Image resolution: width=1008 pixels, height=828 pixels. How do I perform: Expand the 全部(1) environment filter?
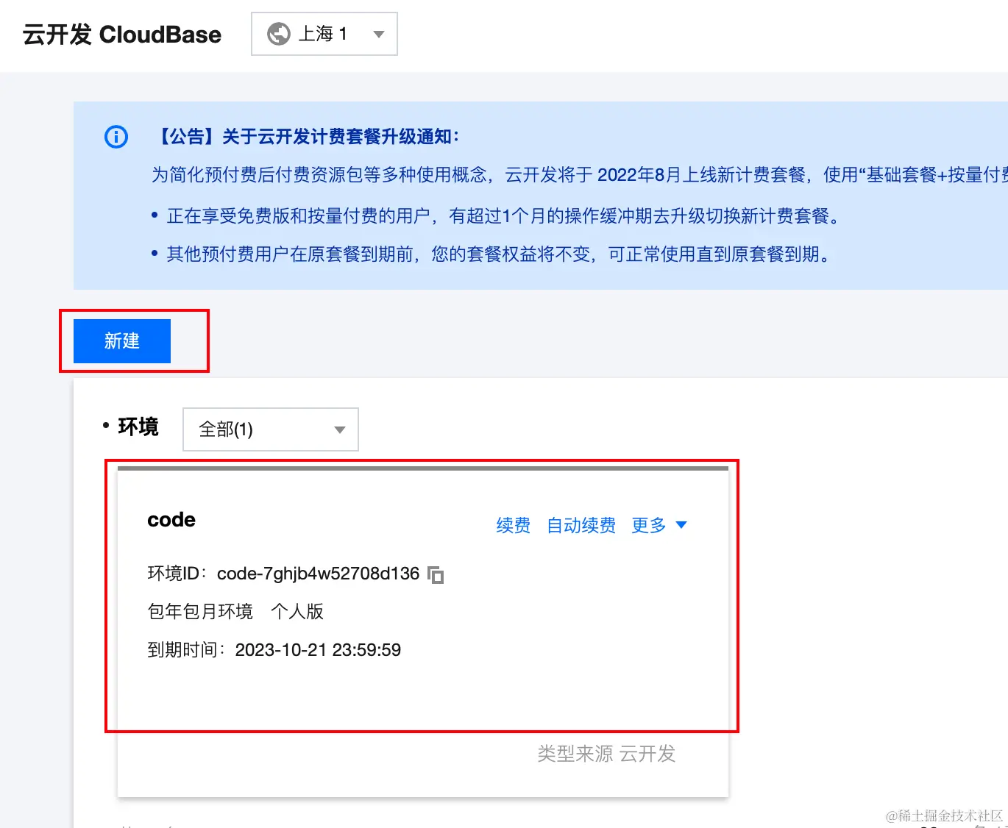click(x=271, y=429)
